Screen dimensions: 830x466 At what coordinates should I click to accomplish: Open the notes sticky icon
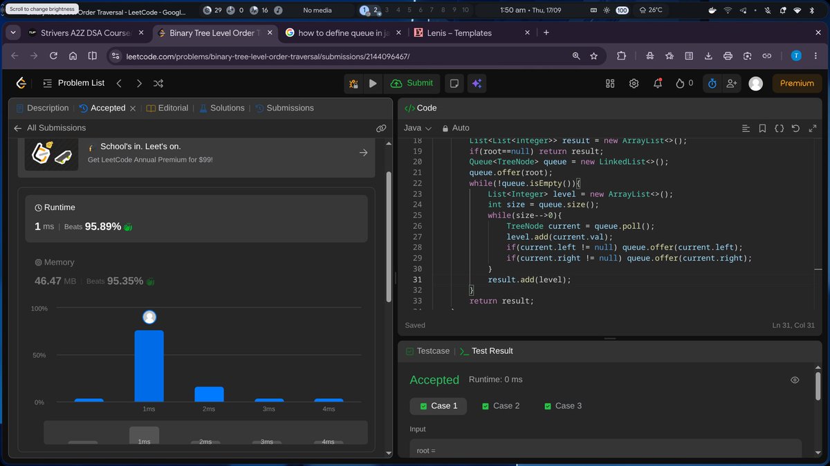click(454, 83)
